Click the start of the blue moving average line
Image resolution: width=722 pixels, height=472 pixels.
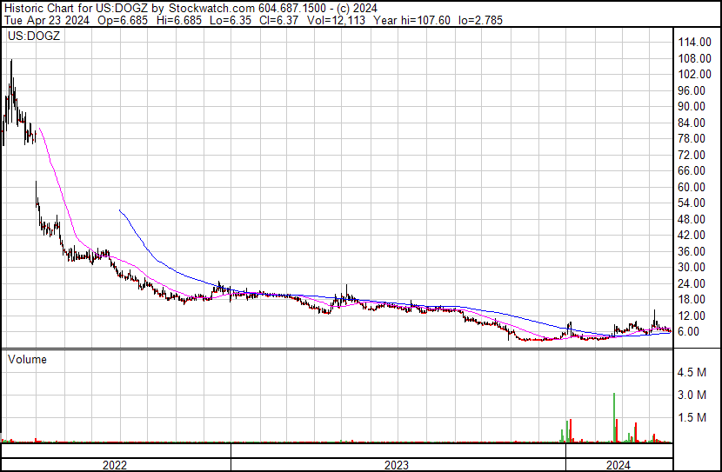coord(119,210)
